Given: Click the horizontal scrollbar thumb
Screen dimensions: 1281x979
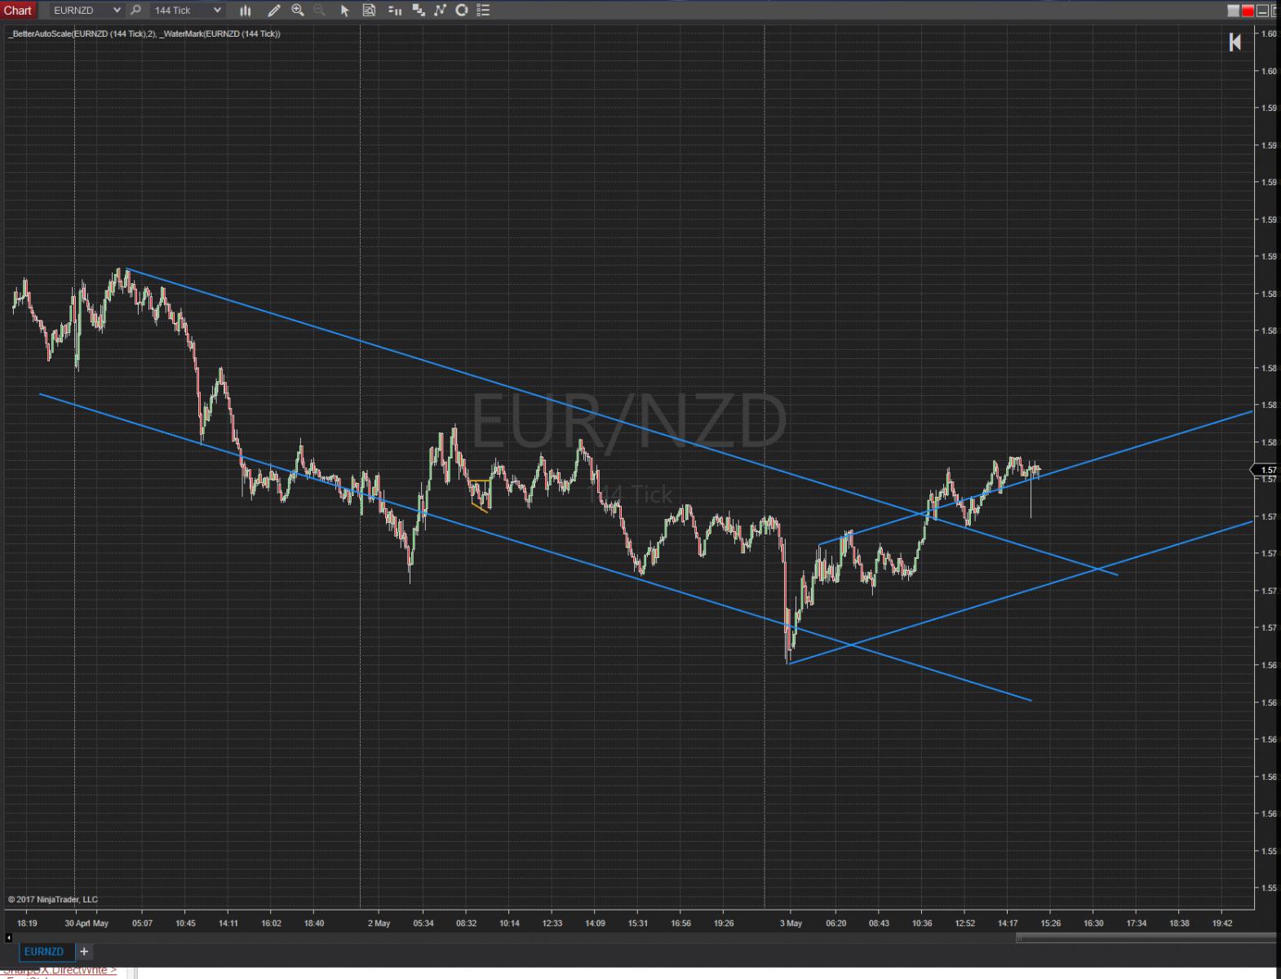Looking at the screenshot, I should click(1145, 937).
